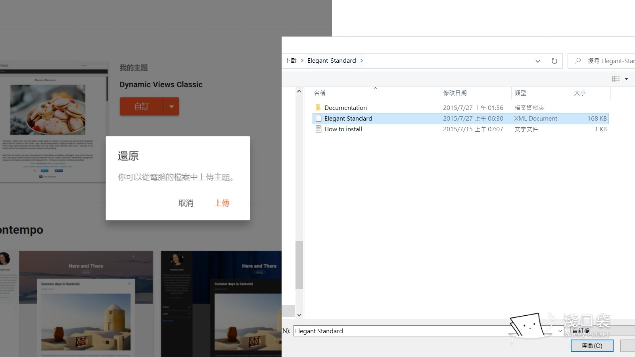
Task: Select the Elegant Standard file name
Action: tap(348, 118)
